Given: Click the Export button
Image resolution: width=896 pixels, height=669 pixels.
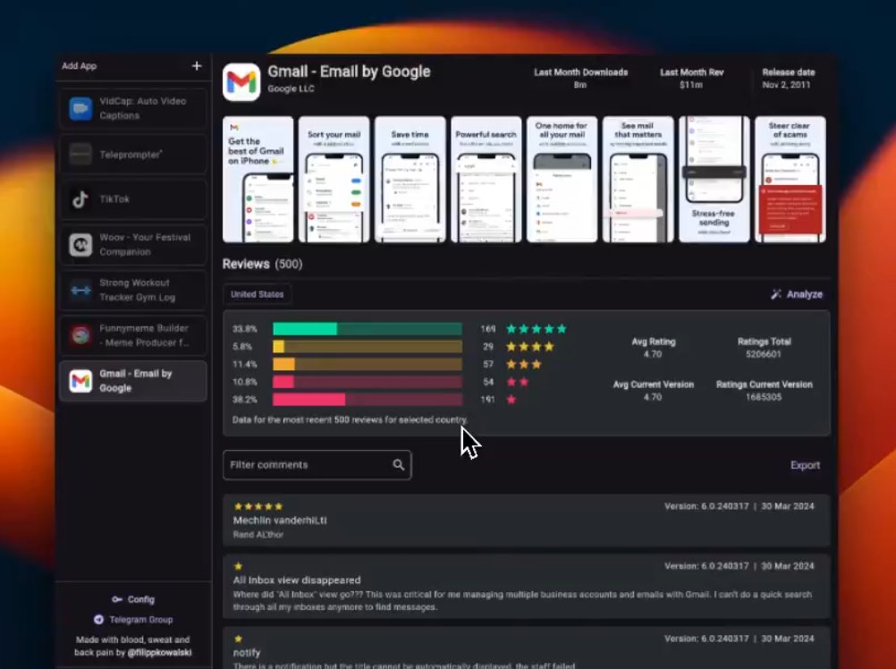Looking at the screenshot, I should coord(805,465).
